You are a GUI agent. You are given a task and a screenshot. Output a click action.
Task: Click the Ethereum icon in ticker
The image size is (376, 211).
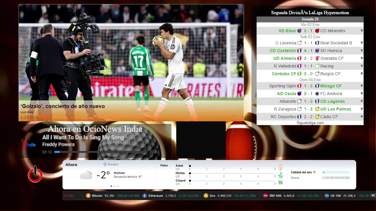point(145,196)
